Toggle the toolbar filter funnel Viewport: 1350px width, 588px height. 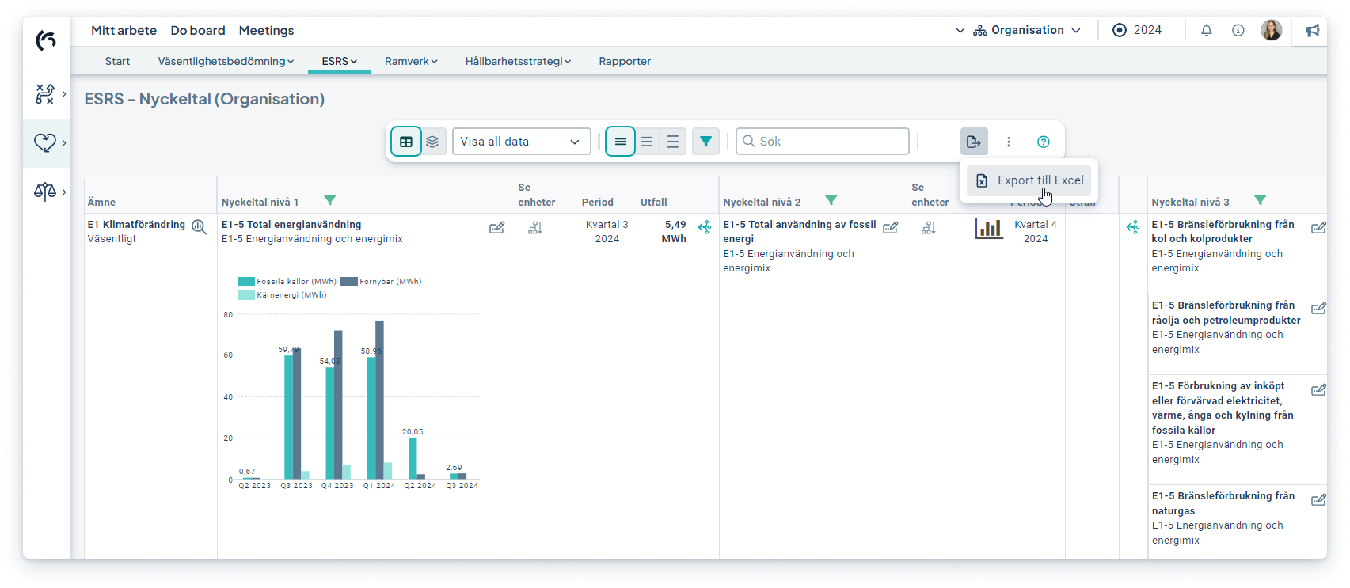point(705,142)
